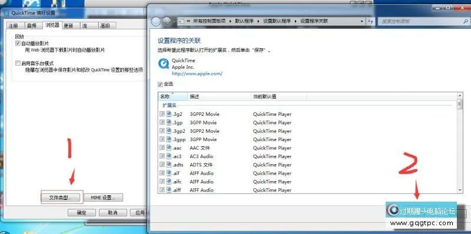Open the MIME 设置... button

[103, 198]
